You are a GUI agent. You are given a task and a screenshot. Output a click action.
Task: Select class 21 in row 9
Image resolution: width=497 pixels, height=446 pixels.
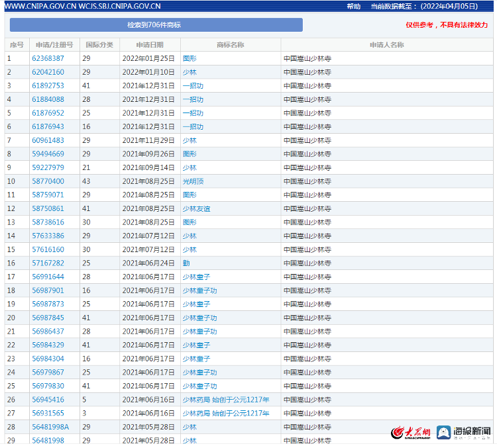tap(86, 167)
